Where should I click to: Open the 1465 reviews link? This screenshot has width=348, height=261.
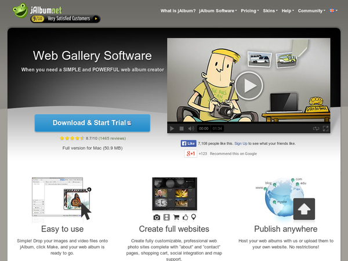[112, 138]
